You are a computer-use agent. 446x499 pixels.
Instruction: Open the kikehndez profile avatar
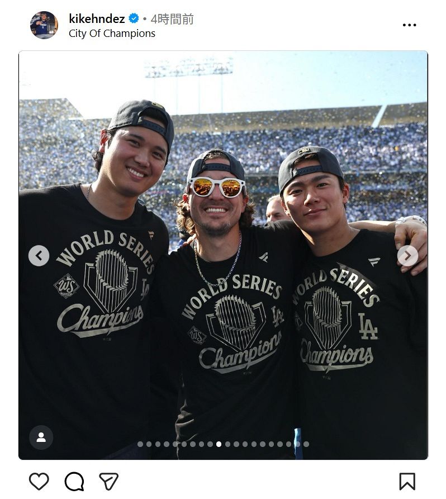(x=44, y=25)
